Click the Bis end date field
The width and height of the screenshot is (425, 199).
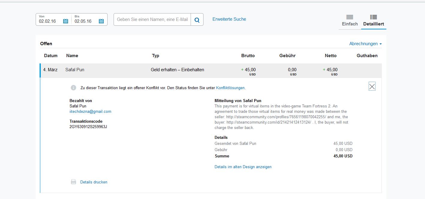pos(85,21)
